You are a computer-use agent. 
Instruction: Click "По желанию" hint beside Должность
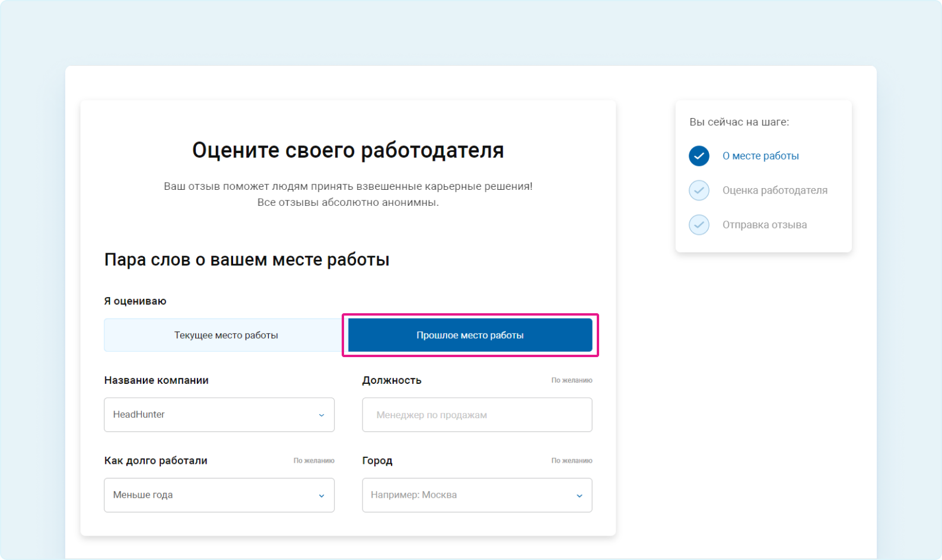(572, 380)
